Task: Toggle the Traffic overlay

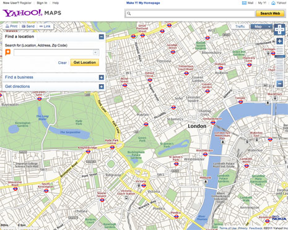Action: pyautogui.click(x=240, y=27)
